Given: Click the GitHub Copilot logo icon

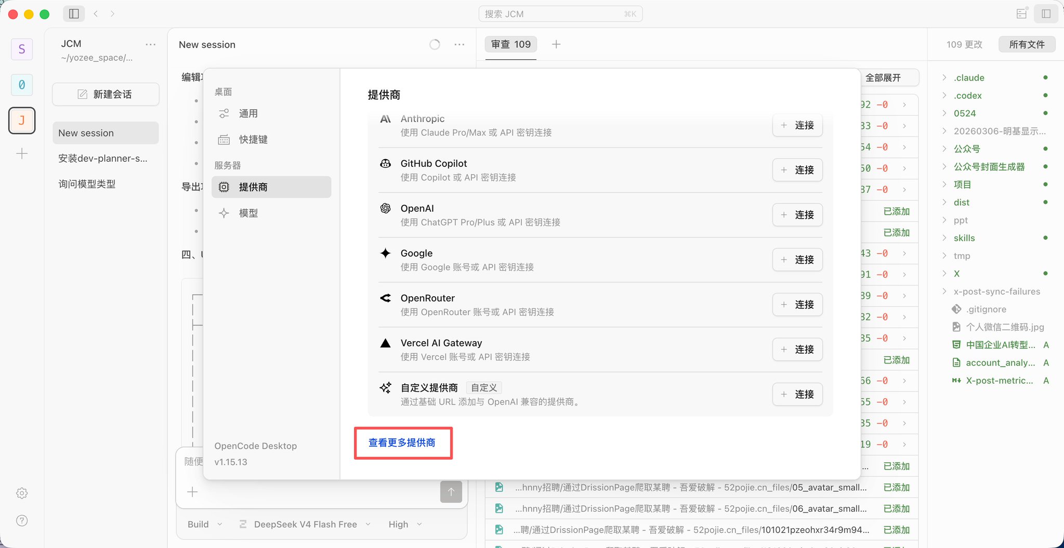Looking at the screenshot, I should tap(385, 164).
